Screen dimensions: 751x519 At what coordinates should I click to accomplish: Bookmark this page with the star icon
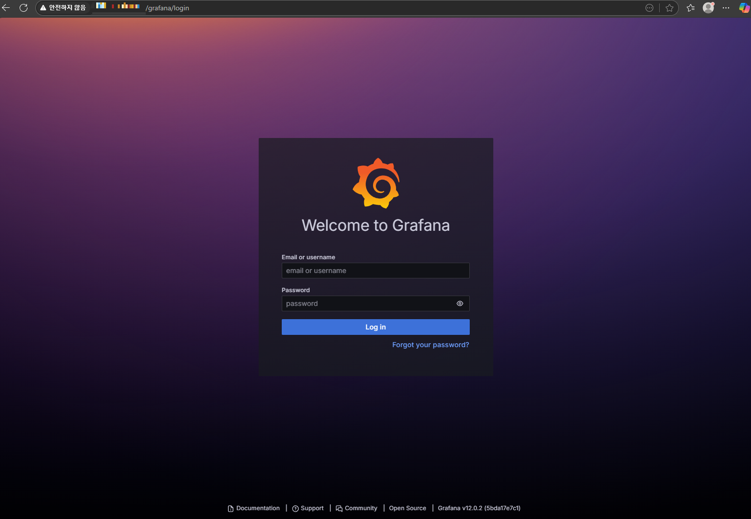(670, 8)
